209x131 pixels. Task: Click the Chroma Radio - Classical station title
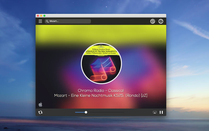[101, 90]
